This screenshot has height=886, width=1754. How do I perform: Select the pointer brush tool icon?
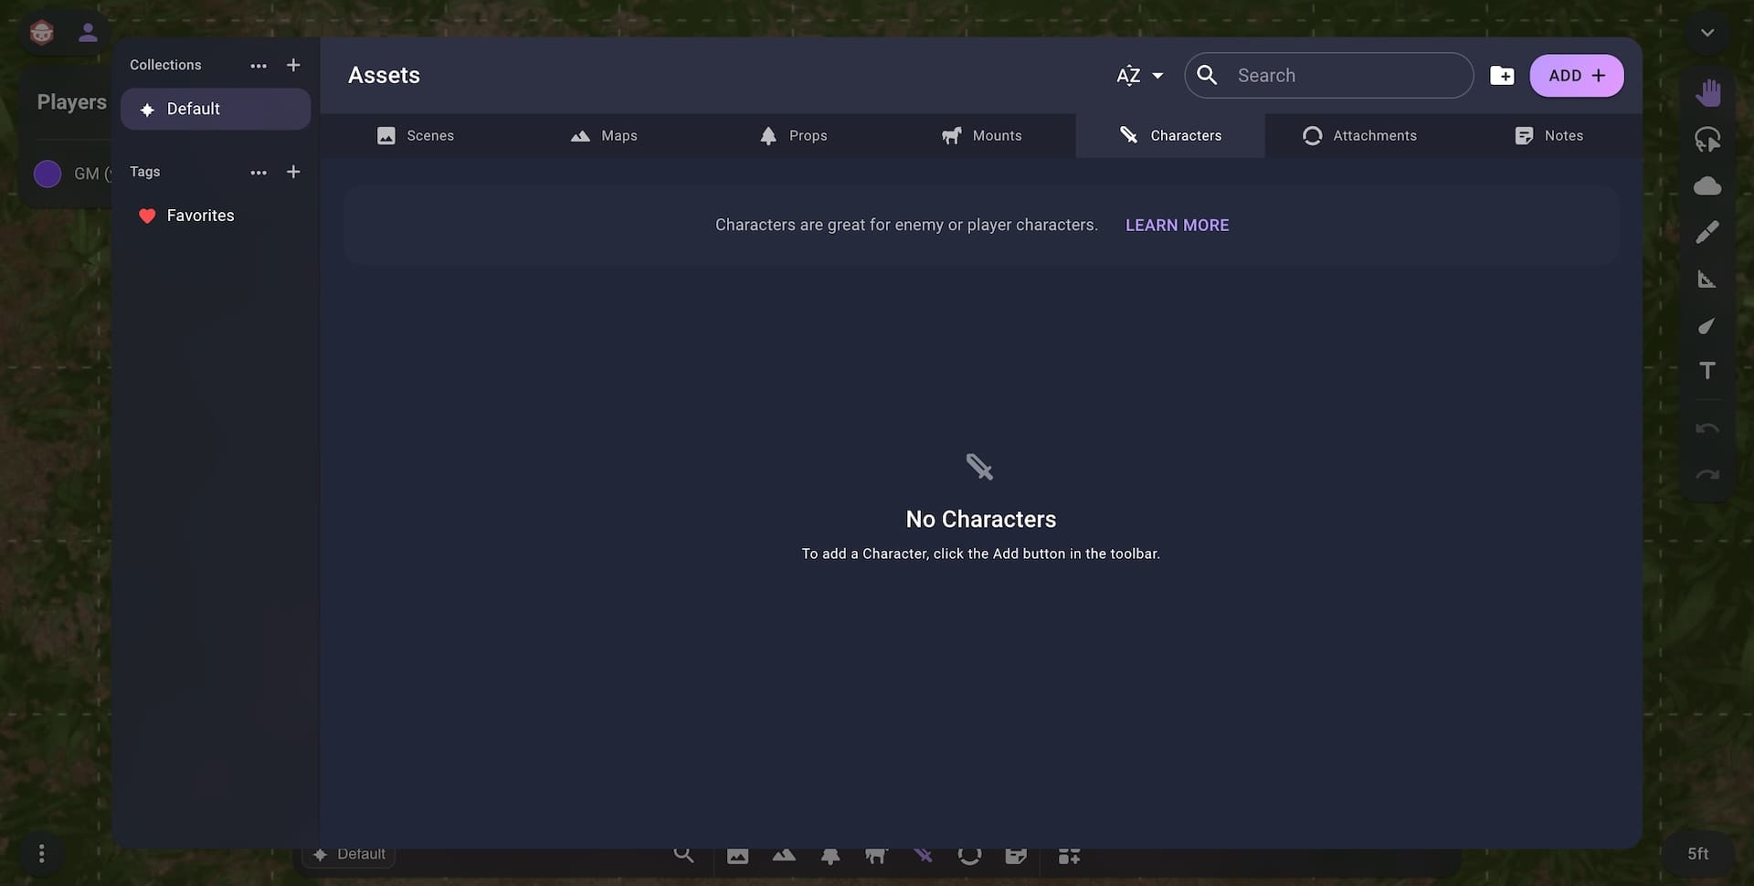pos(1706,326)
